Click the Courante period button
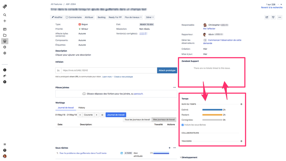The width and height of the screenshot is (286, 161). 88,115
